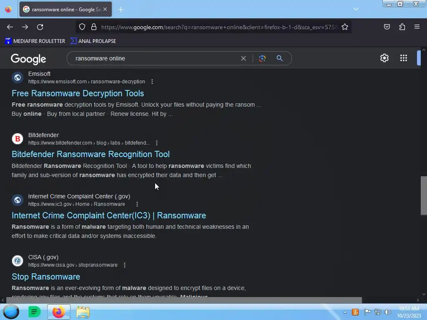Screen dimensions: 427x320
Task: Click the Google logo
Action: [x=28, y=59]
